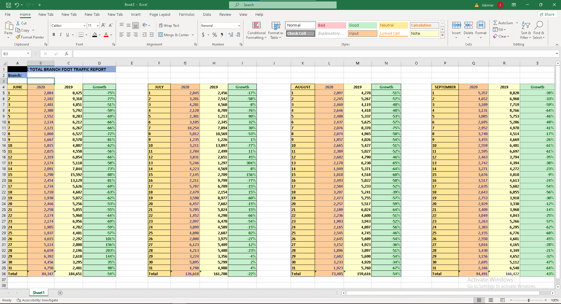Toggle Bottom Align vertical alignment
The width and height of the screenshot is (561, 304).
136,25
